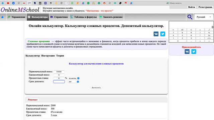
Task: Open the Русский language dropdown
Action: 204,17
